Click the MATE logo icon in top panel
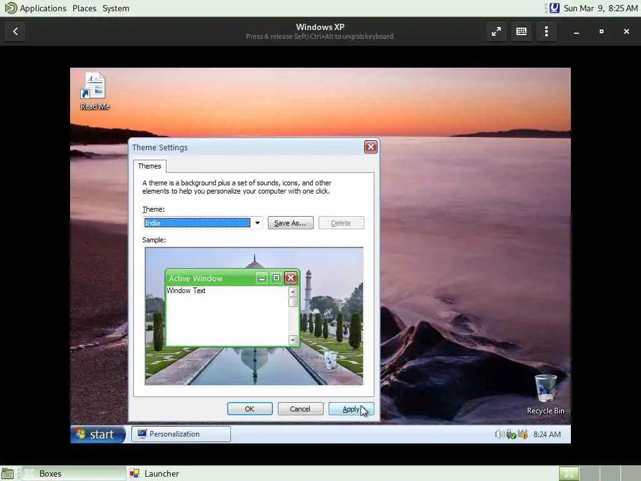Screen dimensions: 641x481 tap(11, 8)
